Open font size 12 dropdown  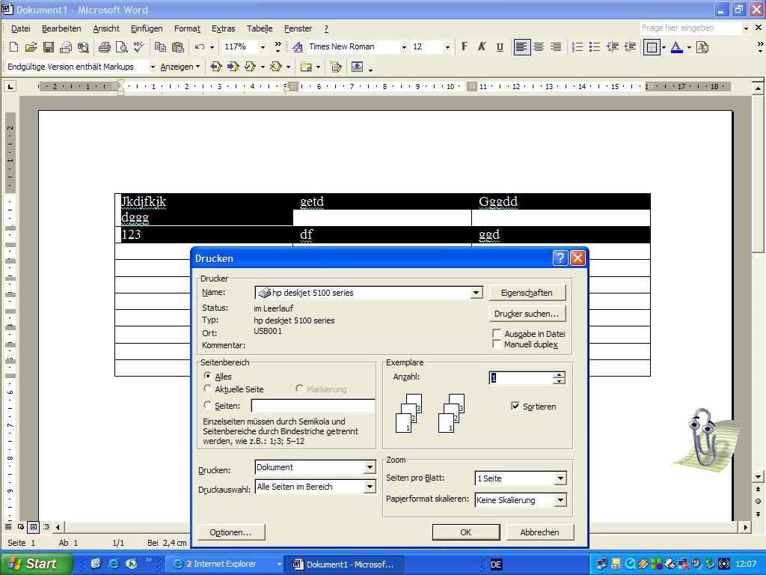coord(447,47)
